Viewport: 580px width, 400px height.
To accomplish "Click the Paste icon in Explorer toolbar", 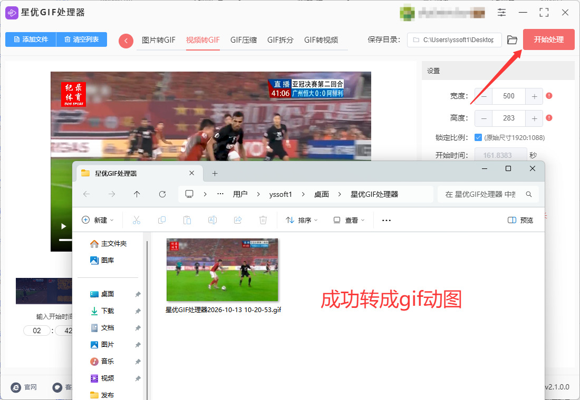I will (187, 220).
